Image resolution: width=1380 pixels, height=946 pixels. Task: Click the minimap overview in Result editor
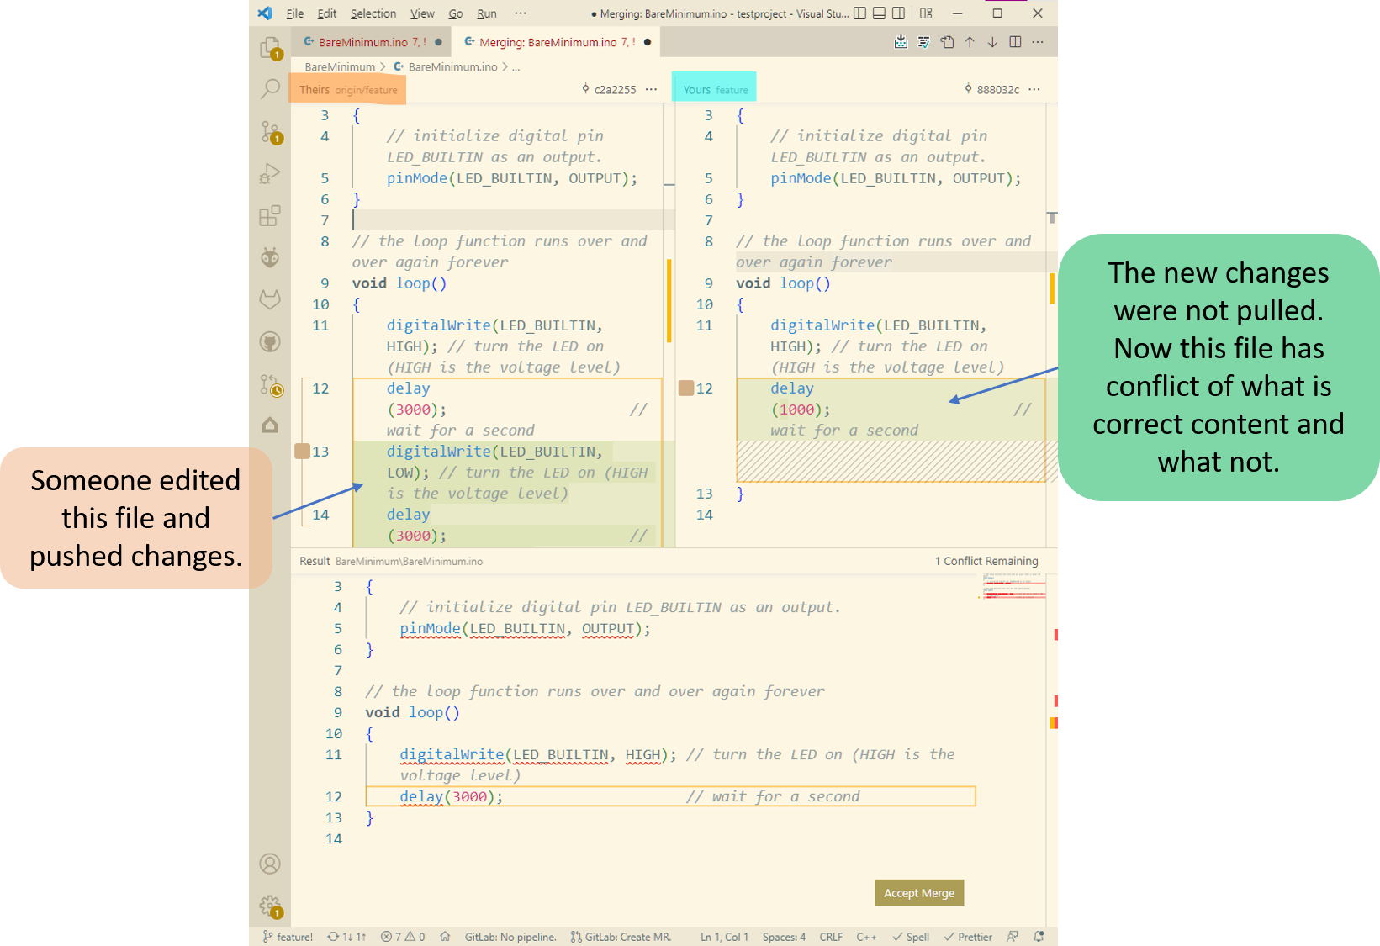tap(1013, 587)
